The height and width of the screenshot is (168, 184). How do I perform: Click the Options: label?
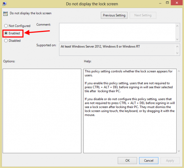point(9,61)
